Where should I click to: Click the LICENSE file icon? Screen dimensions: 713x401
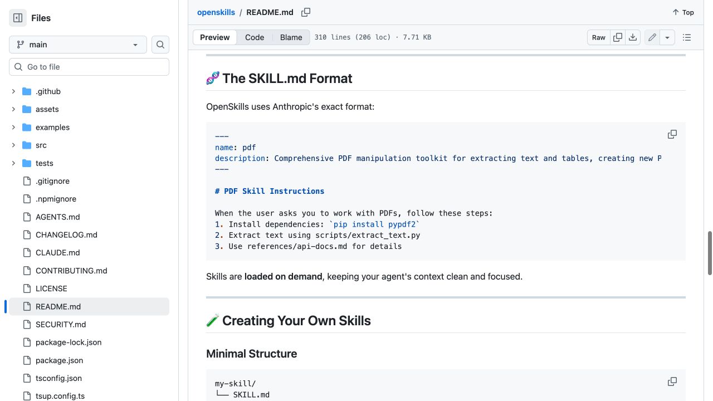click(x=27, y=288)
